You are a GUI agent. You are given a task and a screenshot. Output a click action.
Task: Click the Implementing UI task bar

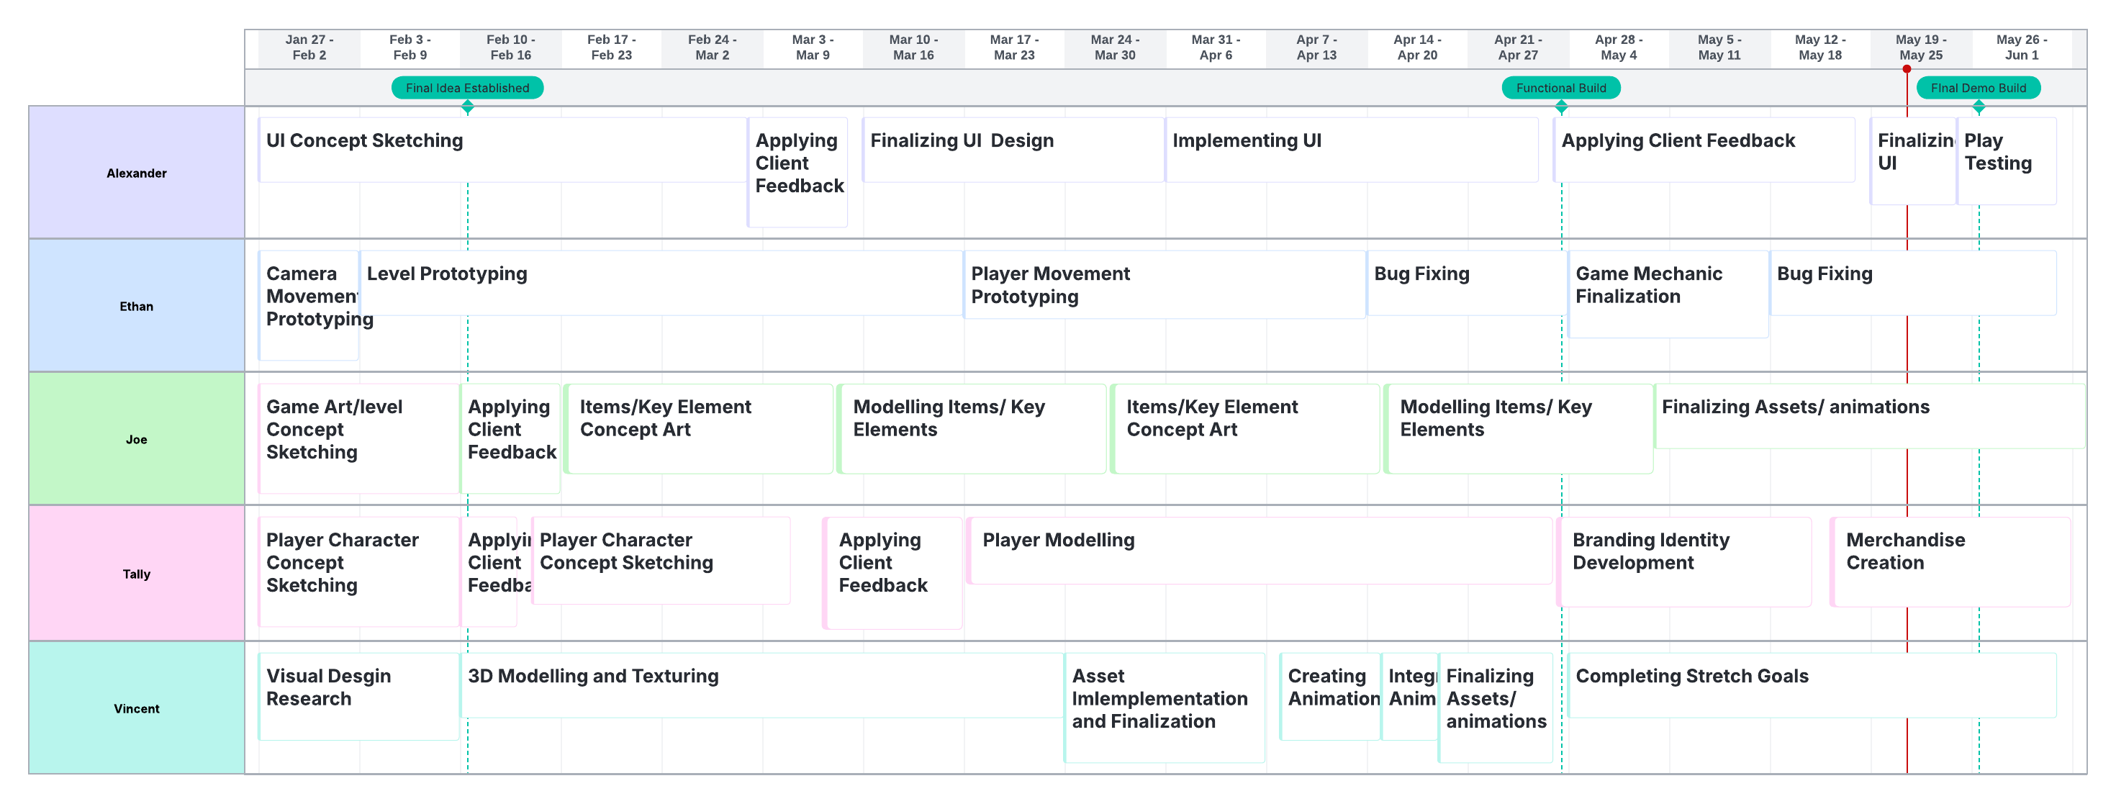(1351, 150)
